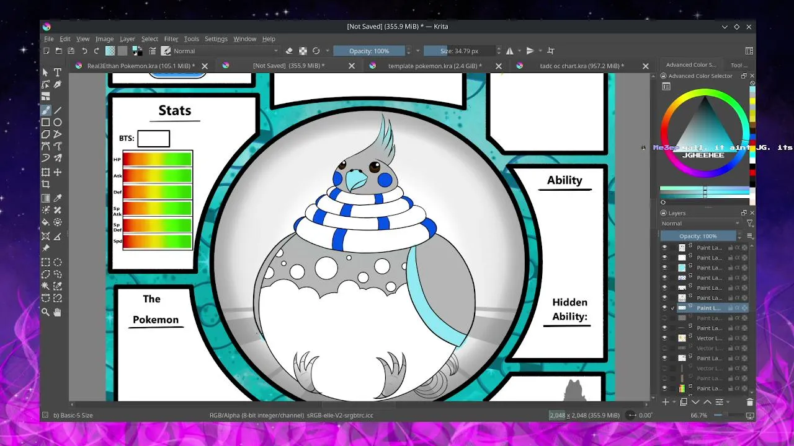The height and width of the screenshot is (446, 794).
Task: Open the brush blending mode Normal dropdown
Action: tap(226, 51)
